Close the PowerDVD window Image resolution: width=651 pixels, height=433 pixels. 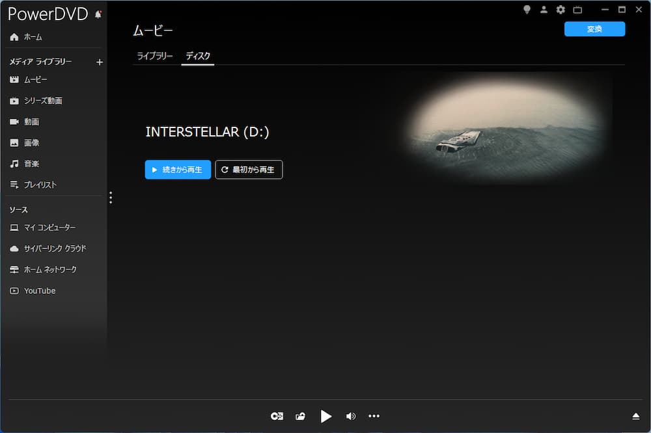pos(639,10)
